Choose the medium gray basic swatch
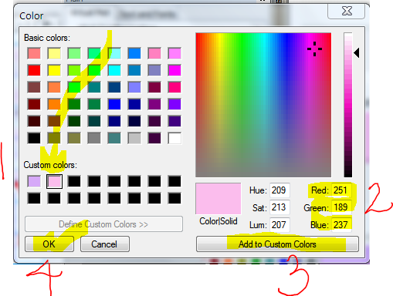The image size is (393, 296). 94,138
